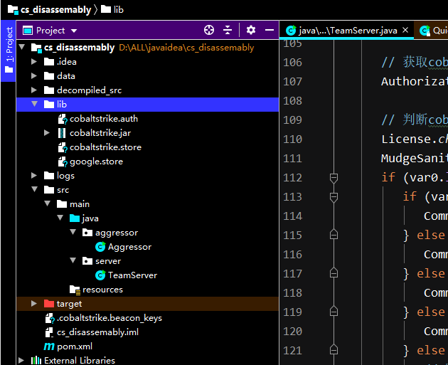
Task: Click the Locate/Select Opened File crosshair icon
Action: click(x=209, y=30)
